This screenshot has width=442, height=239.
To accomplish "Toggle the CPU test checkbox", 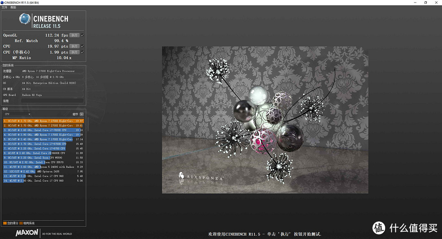I will tap(83, 46).
